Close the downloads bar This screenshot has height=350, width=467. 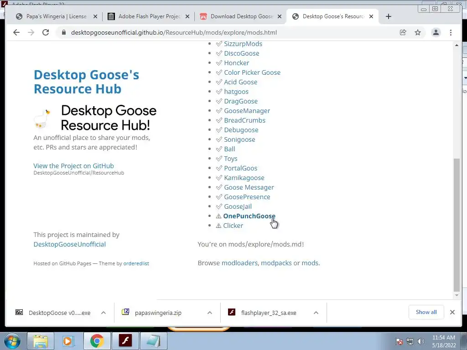point(452,312)
